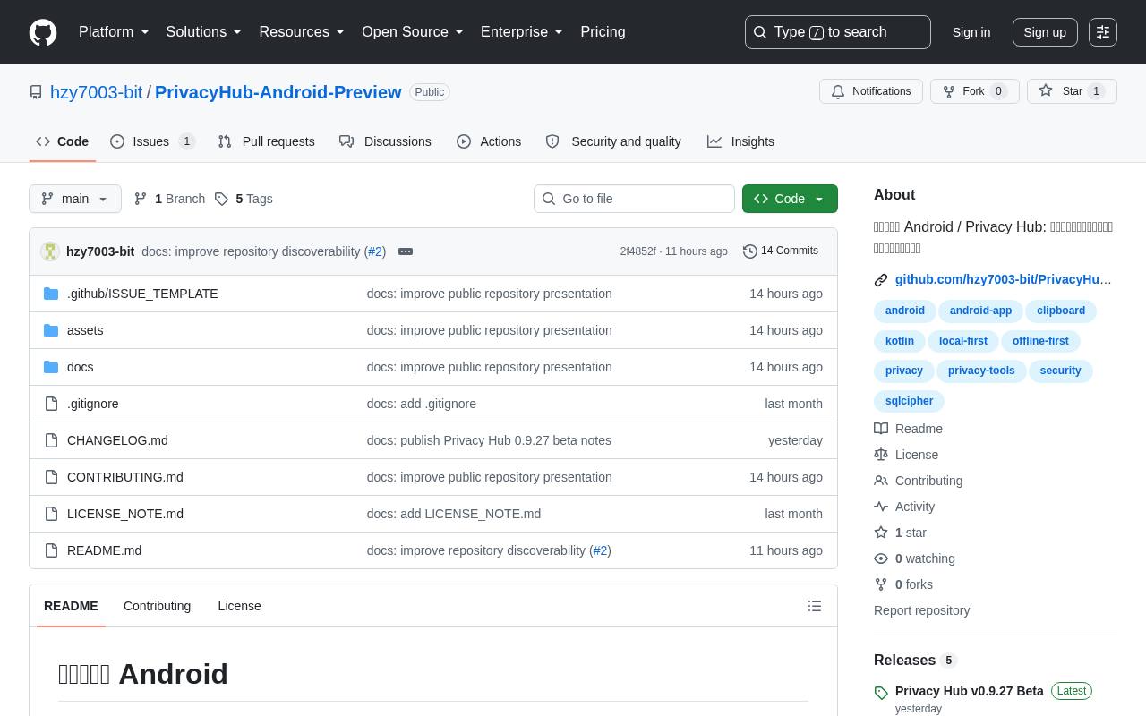The width and height of the screenshot is (1146, 716).
Task: Click the star icon beside 1 star
Action: pyautogui.click(x=881, y=533)
